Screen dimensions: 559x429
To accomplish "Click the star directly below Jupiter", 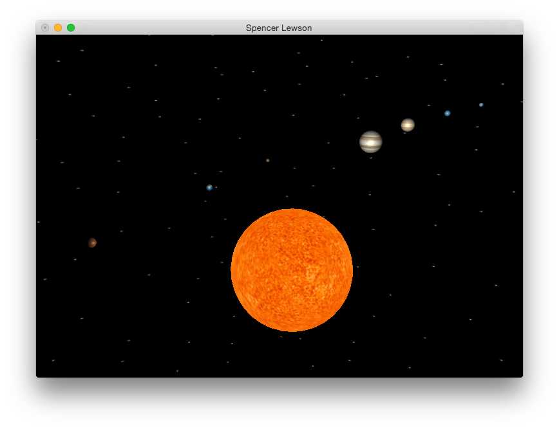I will (371, 158).
